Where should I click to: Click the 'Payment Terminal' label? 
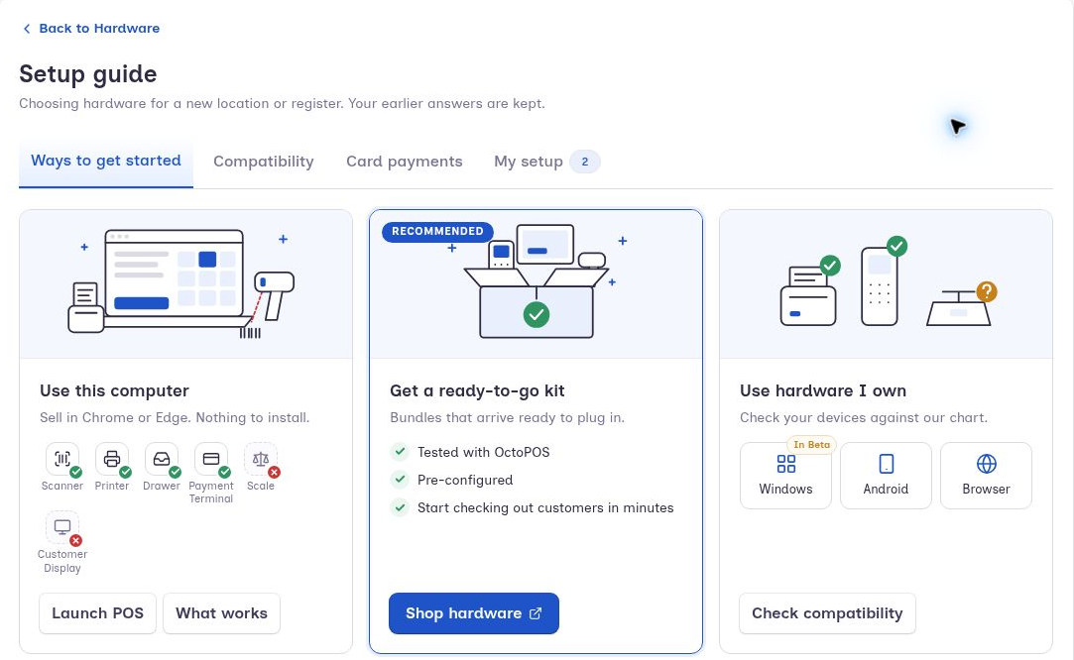[211, 493]
